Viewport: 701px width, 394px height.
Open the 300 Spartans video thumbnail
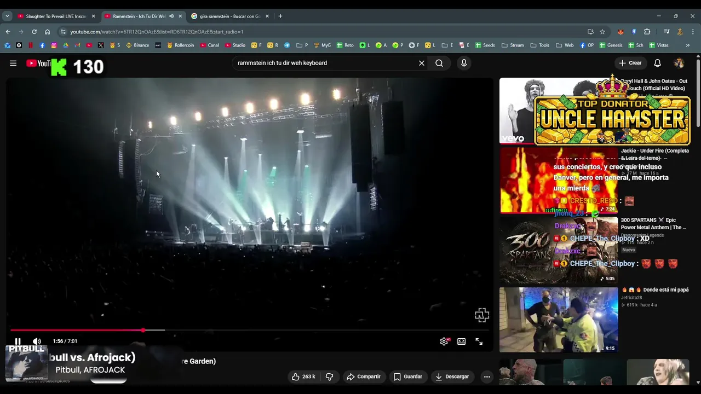[559, 250]
